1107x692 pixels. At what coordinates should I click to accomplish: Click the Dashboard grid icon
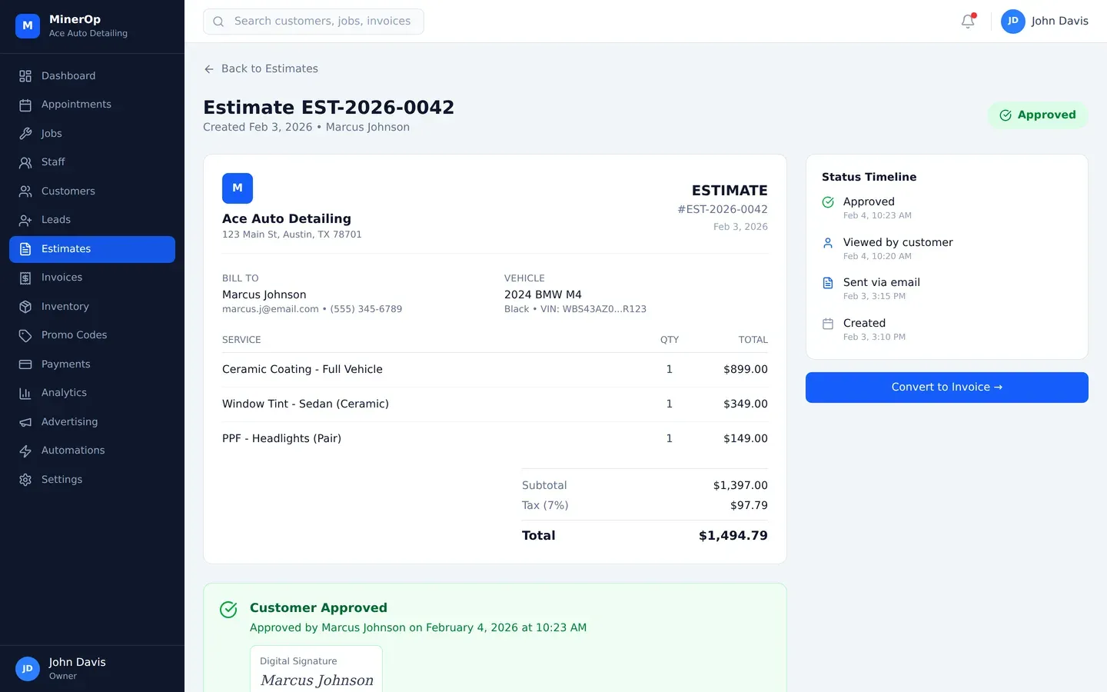25,76
